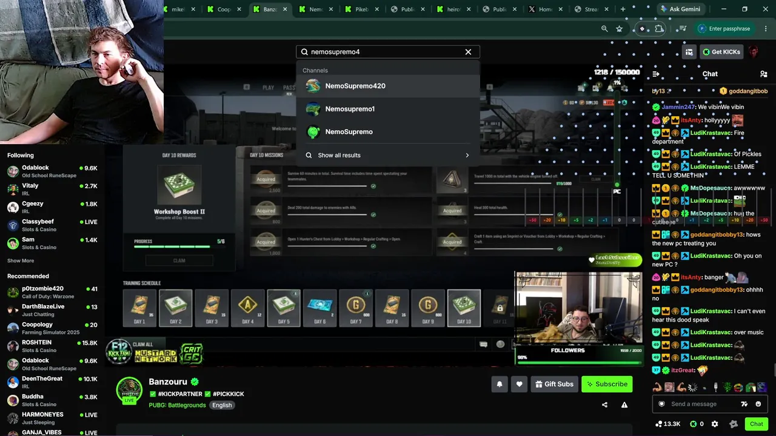Clear the nemosupremo4 search text
This screenshot has width=776, height=436.
pos(468,52)
